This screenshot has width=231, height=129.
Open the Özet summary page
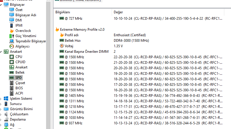pos(19,10)
